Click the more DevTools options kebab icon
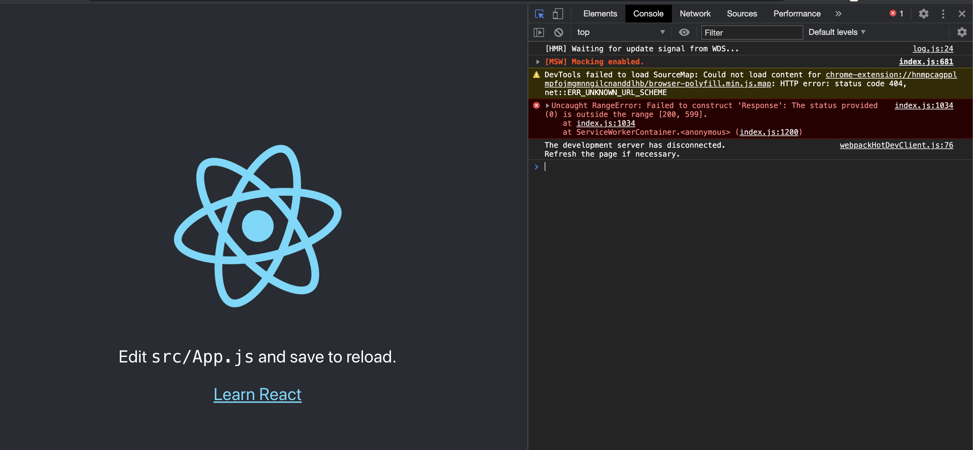 (x=943, y=14)
